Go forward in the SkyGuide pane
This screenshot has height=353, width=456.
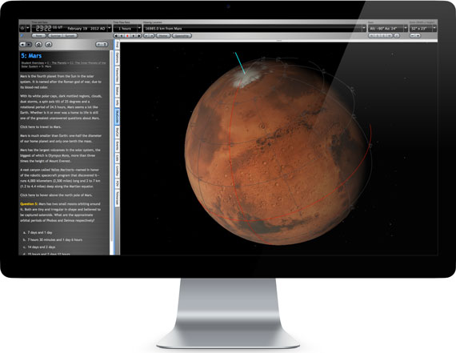click(29, 44)
